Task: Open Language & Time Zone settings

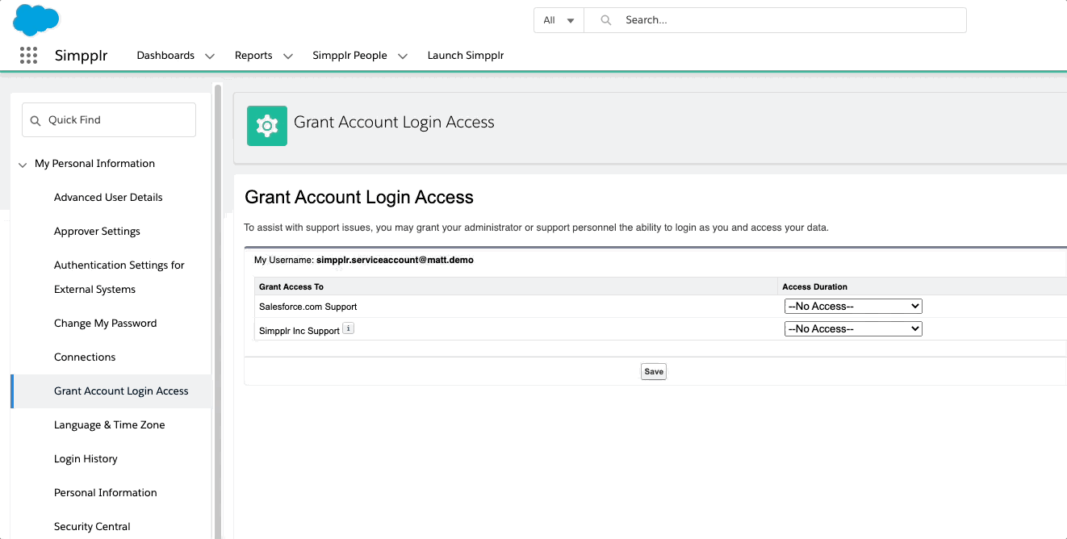Action: coord(109,425)
